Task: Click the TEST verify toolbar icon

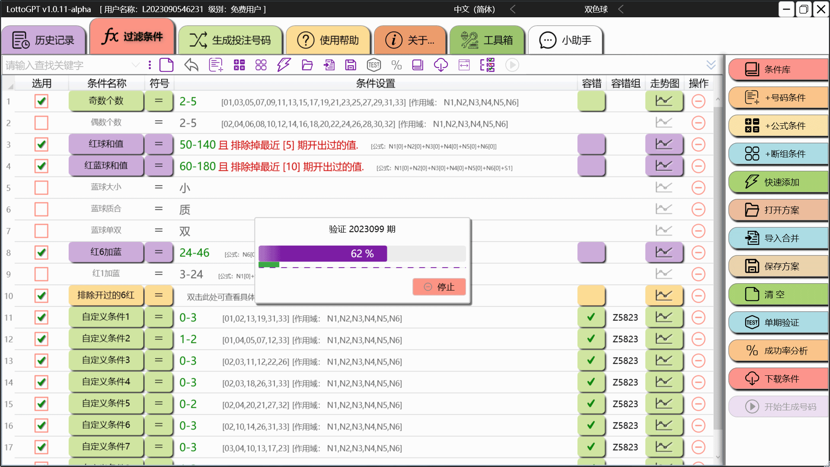Action: [374, 65]
